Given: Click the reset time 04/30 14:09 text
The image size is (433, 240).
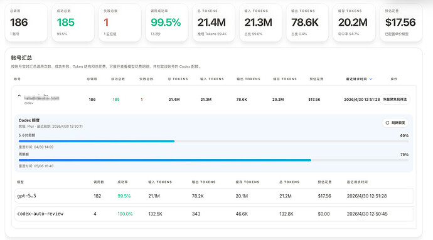Looking at the screenshot, I should (x=36, y=147).
